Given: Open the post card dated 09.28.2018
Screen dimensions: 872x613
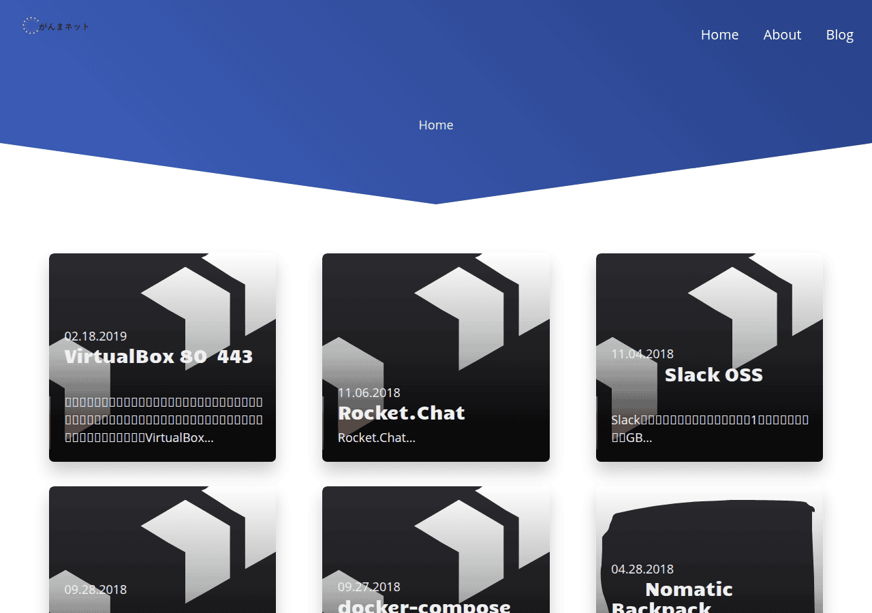Looking at the screenshot, I should (x=162, y=550).
